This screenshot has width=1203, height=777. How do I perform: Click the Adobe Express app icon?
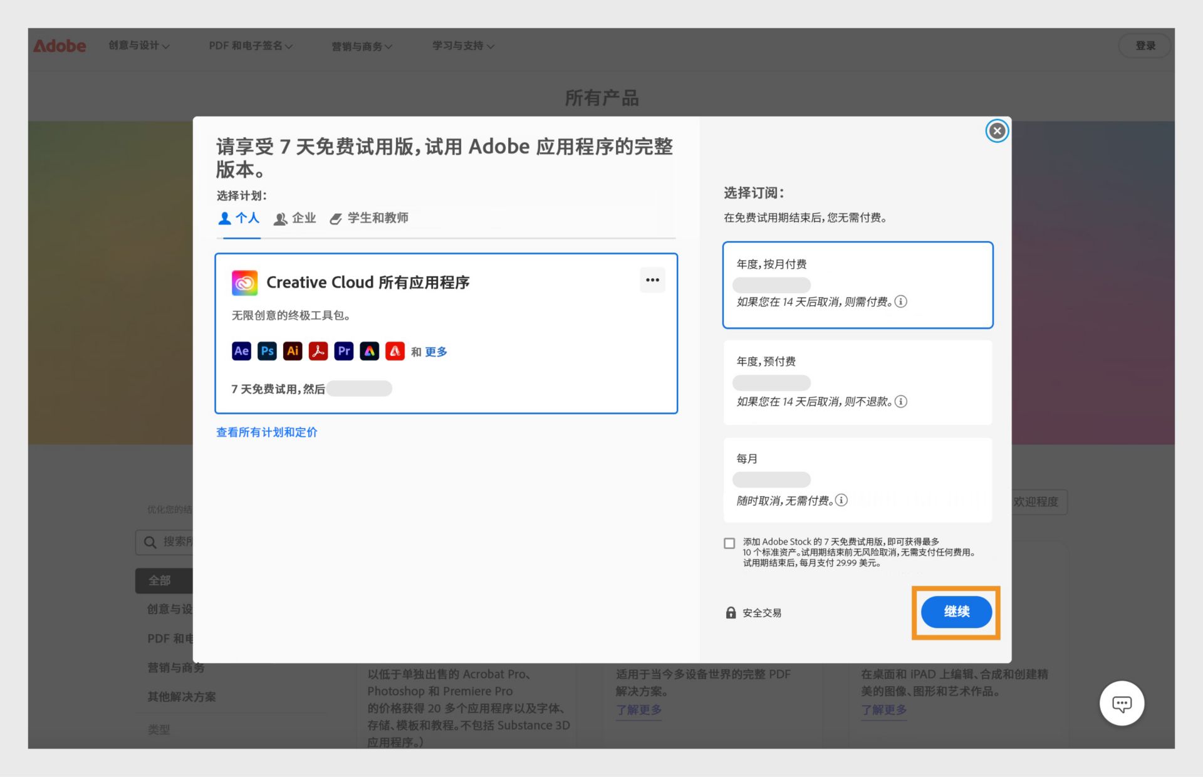[x=370, y=351]
